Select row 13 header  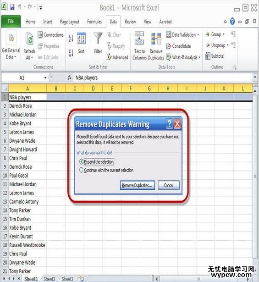(5, 202)
